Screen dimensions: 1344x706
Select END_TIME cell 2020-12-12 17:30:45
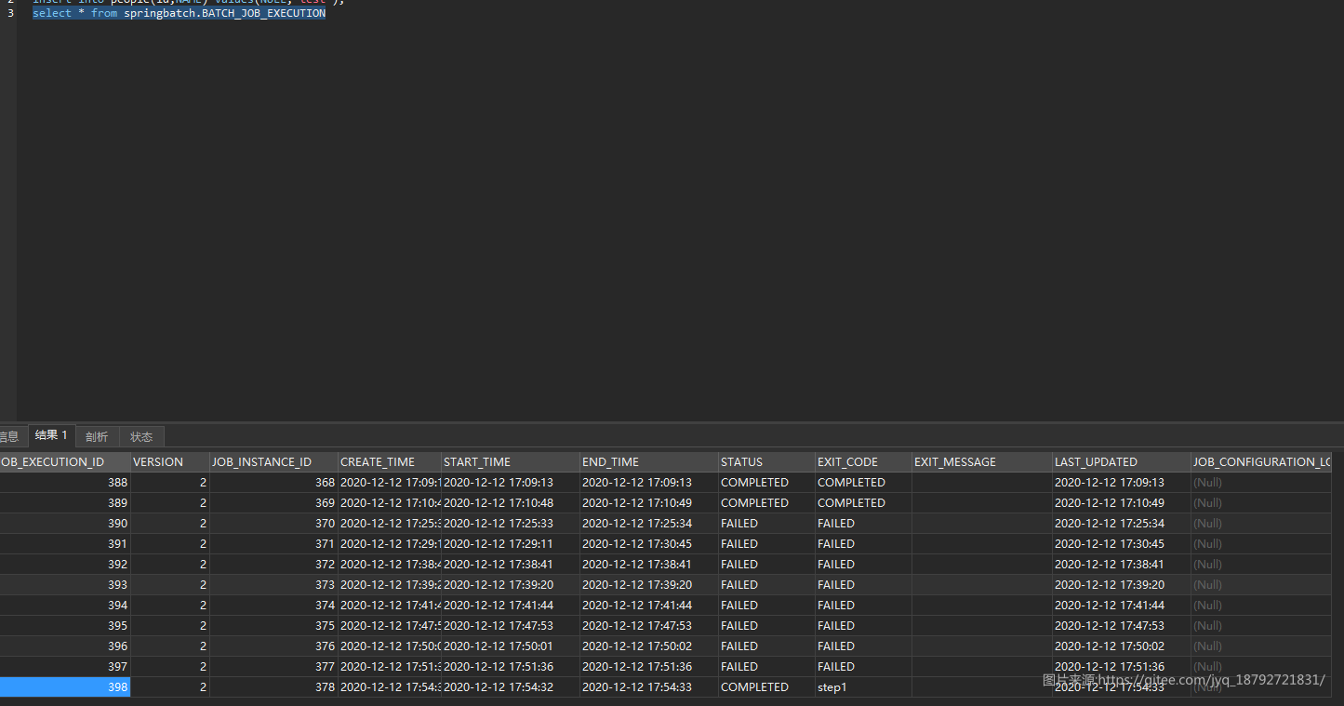pyautogui.click(x=649, y=544)
